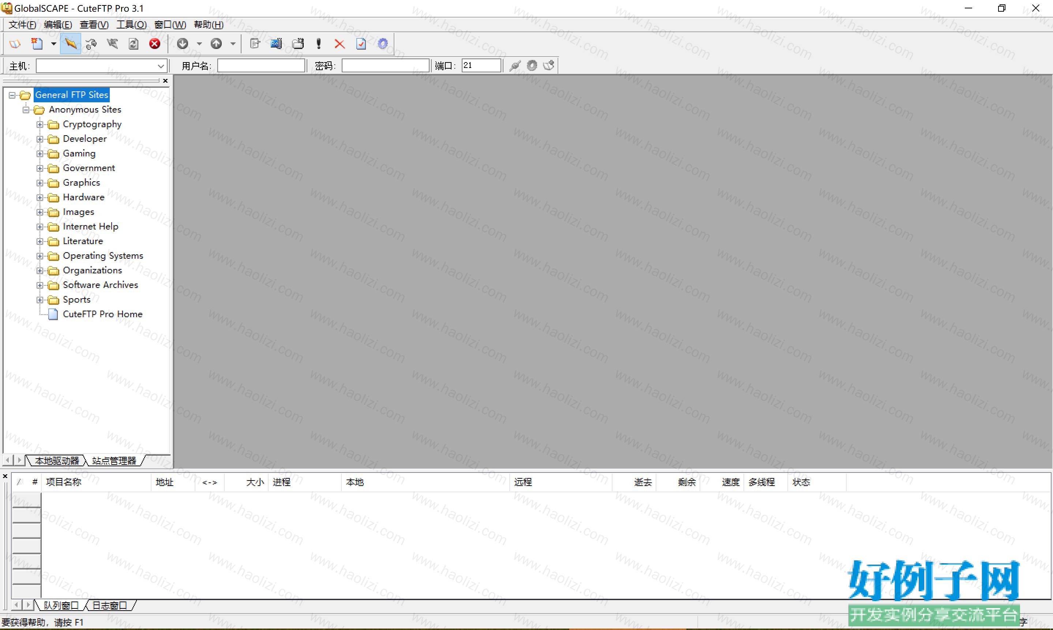This screenshot has width=1053, height=630.
Task: Open the 窗口(W) menu
Action: click(x=170, y=24)
